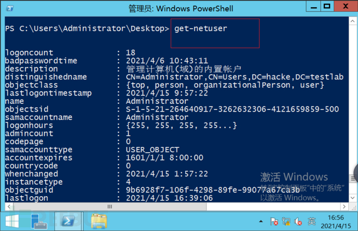
Task: Open the PowerShell window system menu icon
Action: point(11,8)
